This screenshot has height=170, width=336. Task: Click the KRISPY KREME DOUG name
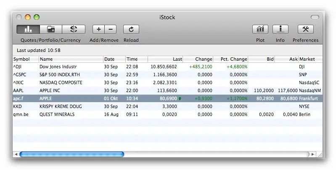(61, 106)
